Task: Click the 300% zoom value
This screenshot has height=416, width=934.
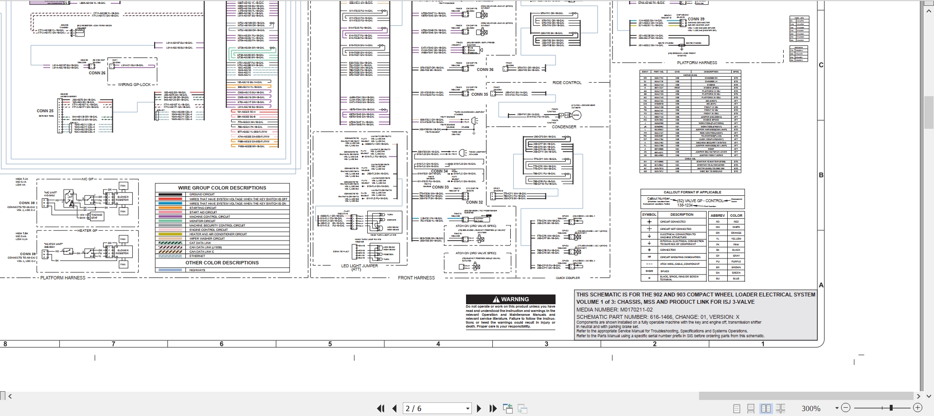Action: tap(811, 409)
